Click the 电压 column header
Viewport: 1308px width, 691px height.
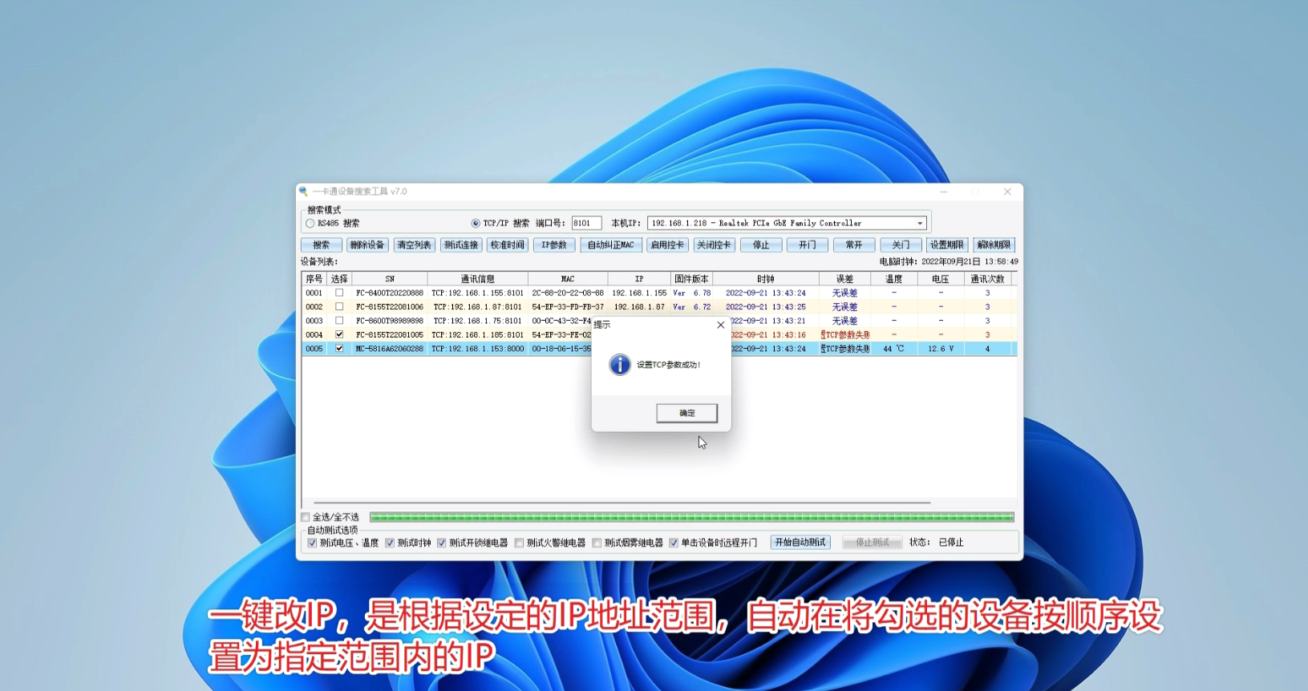940,279
